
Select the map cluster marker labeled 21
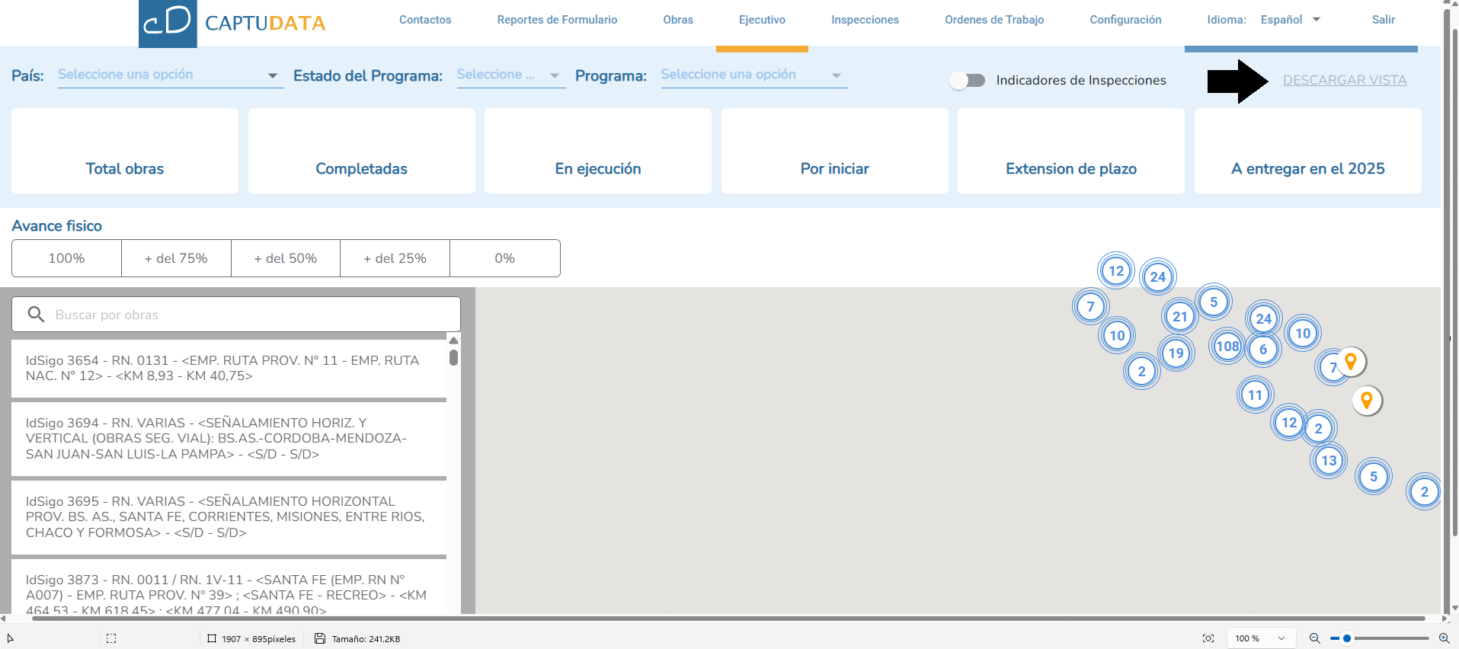click(x=1179, y=317)
